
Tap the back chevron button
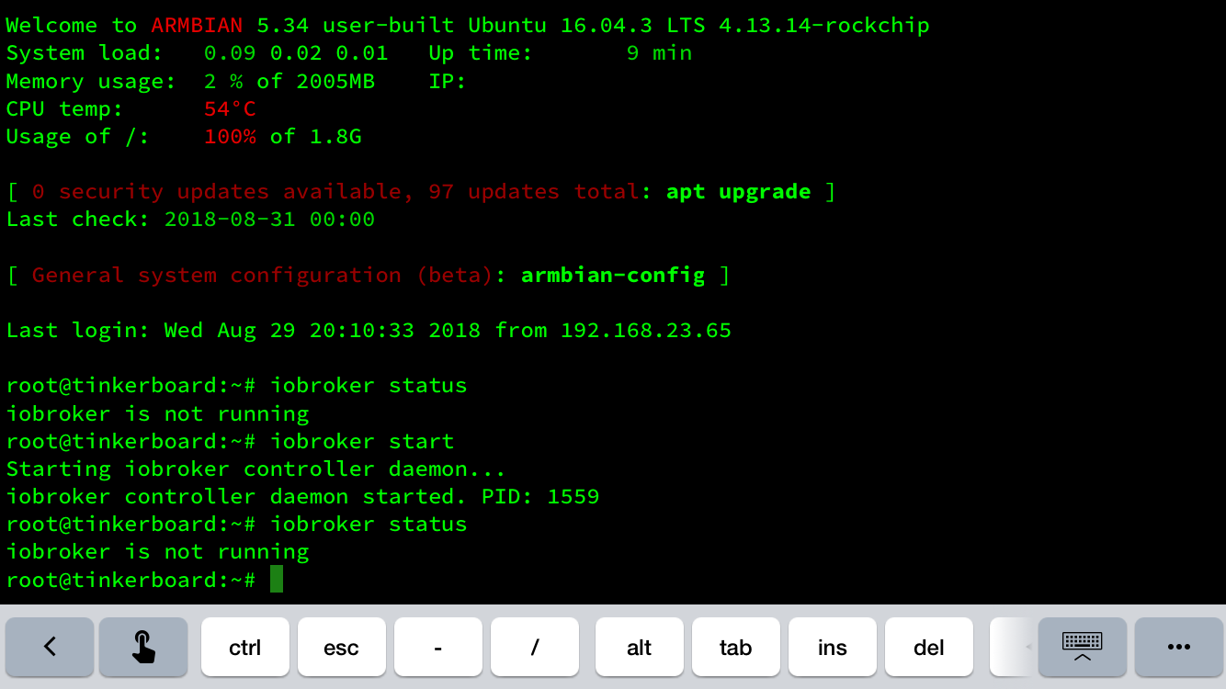pyautogui.click(x=50, y=647)
